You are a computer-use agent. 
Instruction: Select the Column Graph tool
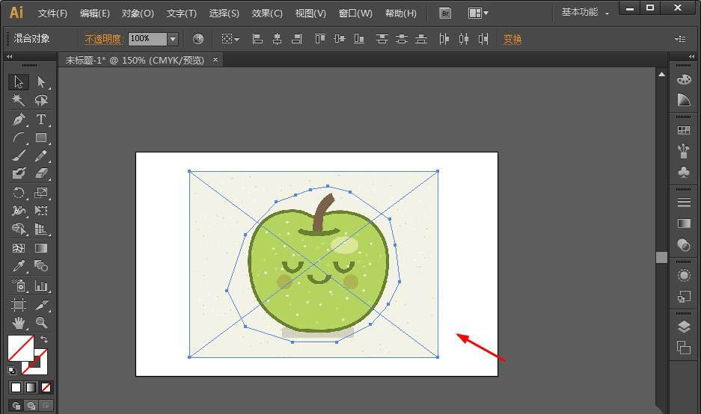(x=41, y=285)
